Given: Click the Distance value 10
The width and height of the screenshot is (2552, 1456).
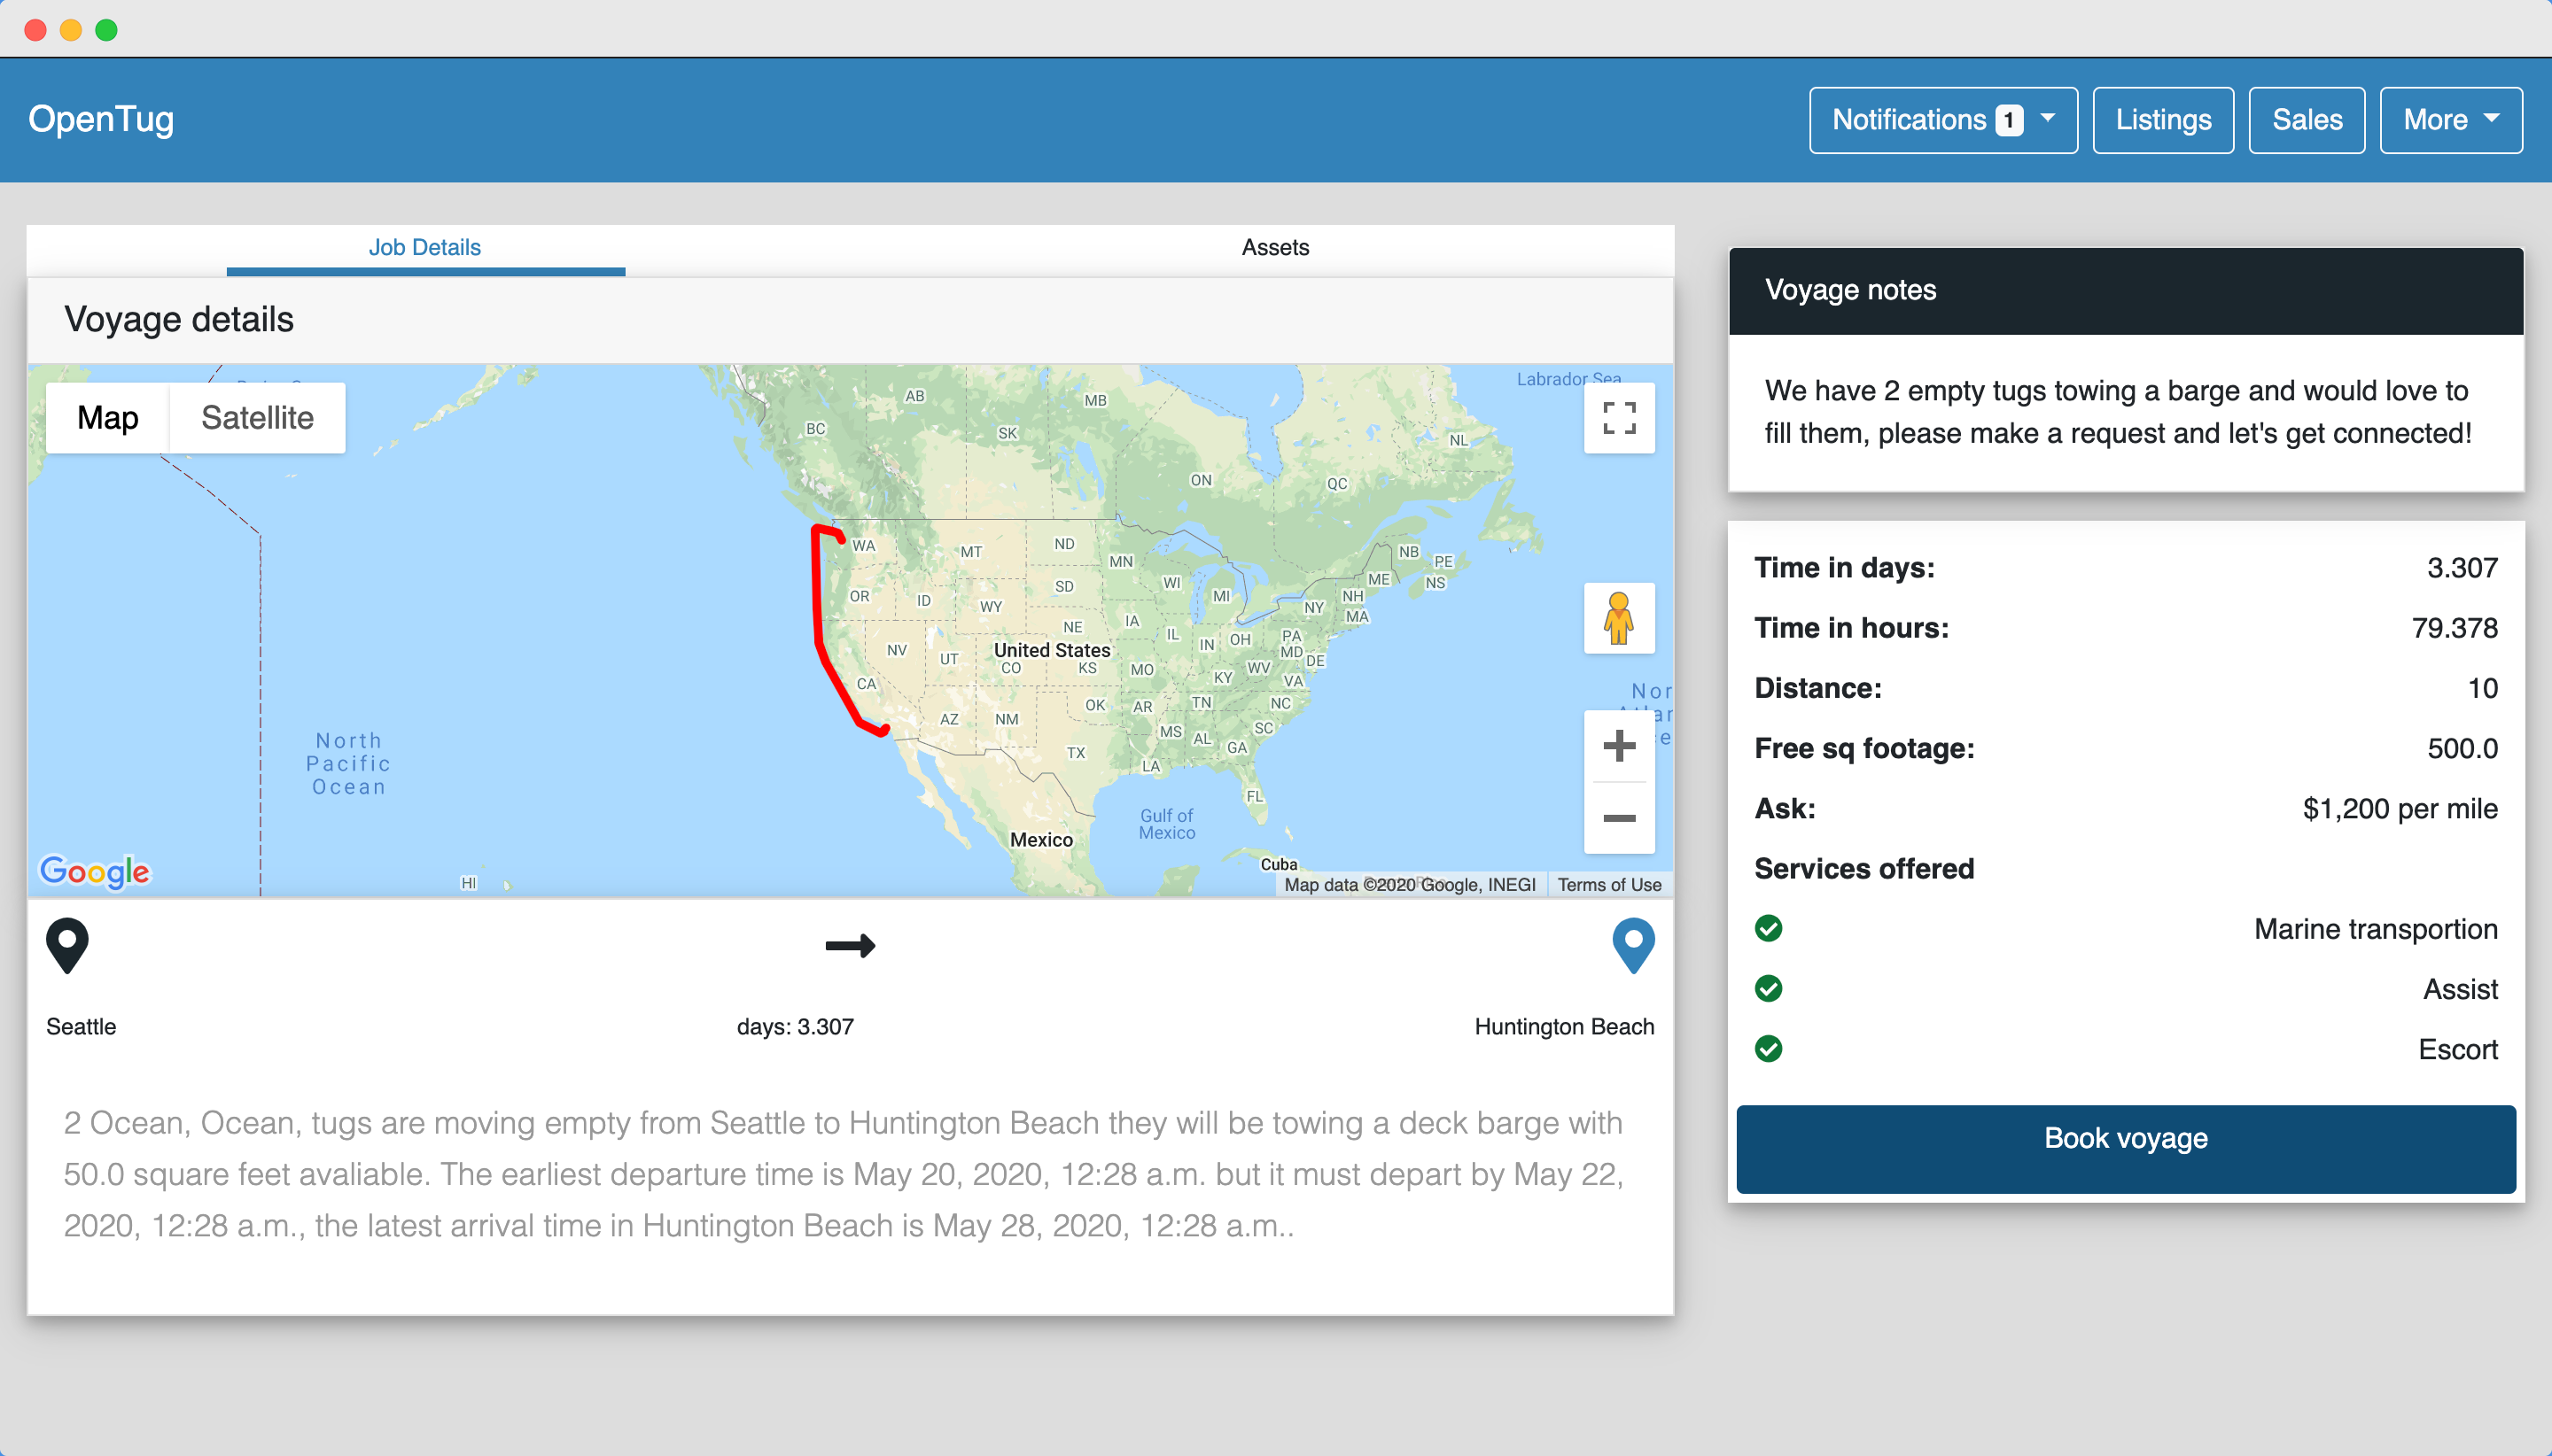Looking at the screenshot, I should [2482, 688].
